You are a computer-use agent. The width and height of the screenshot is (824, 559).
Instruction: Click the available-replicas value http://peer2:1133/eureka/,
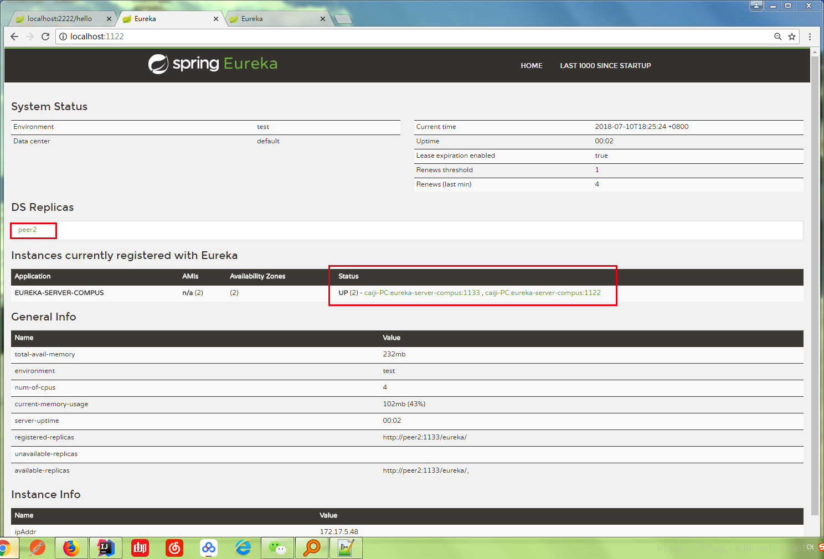coord(426,470)
